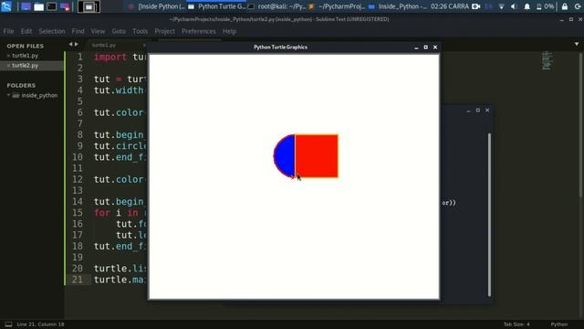
Task: Open the Project menu
Action: (164, 31)
